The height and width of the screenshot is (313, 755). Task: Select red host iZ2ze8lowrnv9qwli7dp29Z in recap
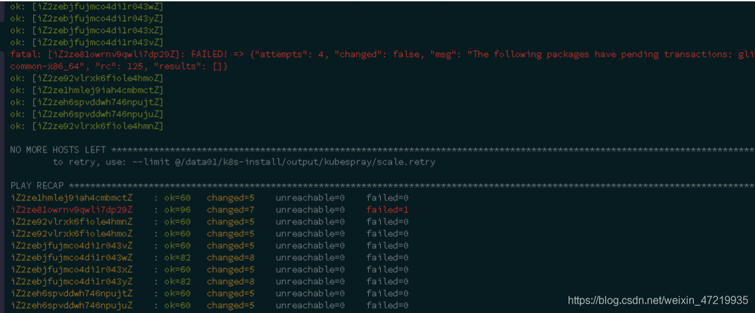(x=72, y=210)
